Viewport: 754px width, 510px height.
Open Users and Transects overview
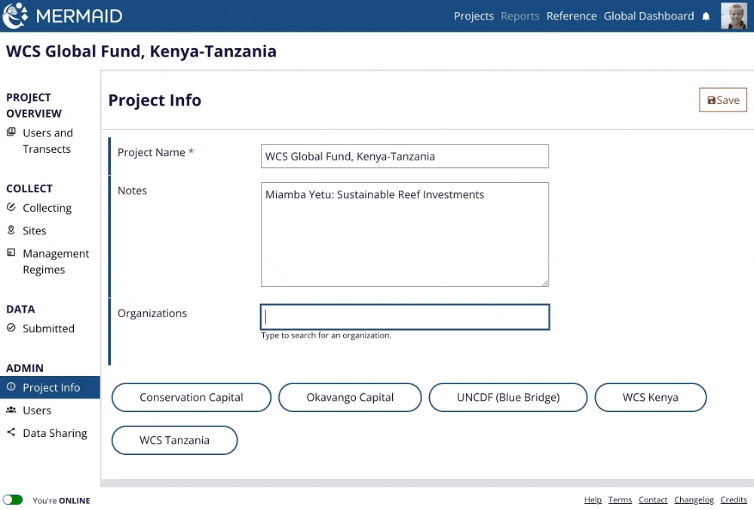pyautogui.click(x=48, y=141)
